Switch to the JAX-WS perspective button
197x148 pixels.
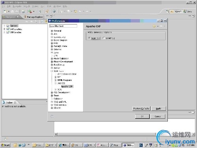(176, 11)
